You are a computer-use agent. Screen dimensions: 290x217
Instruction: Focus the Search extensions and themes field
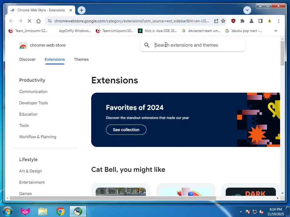[x=193, y=45]
